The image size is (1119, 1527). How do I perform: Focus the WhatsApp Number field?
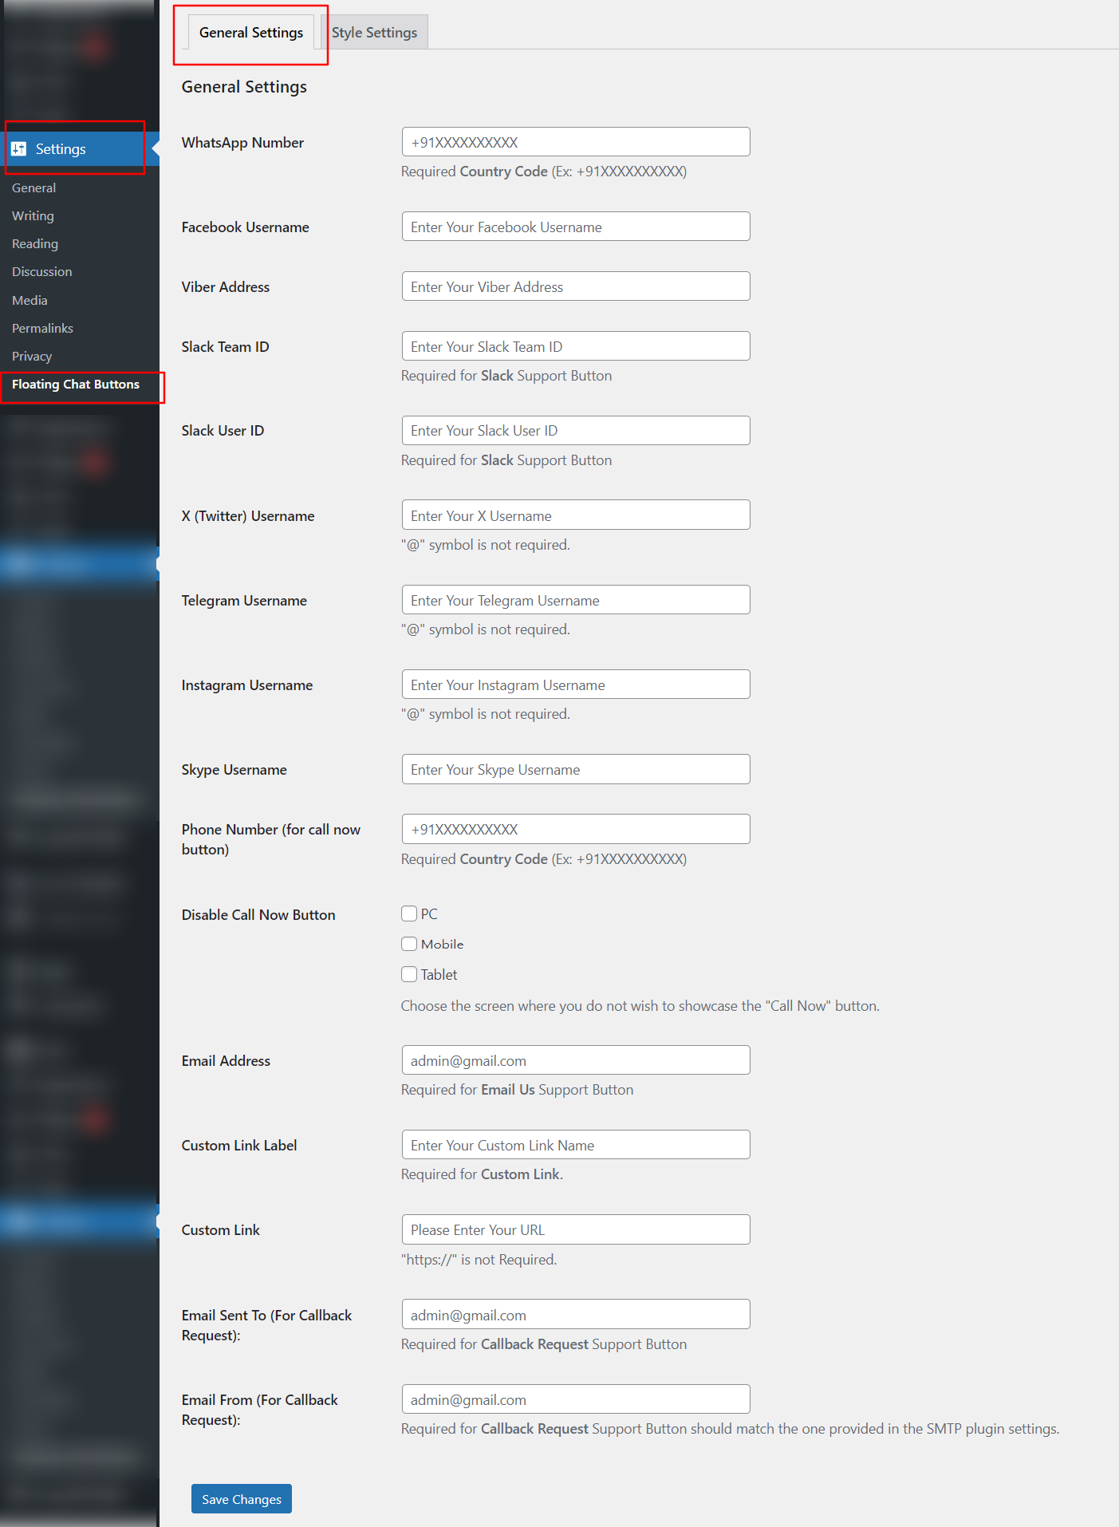point(576,142)
